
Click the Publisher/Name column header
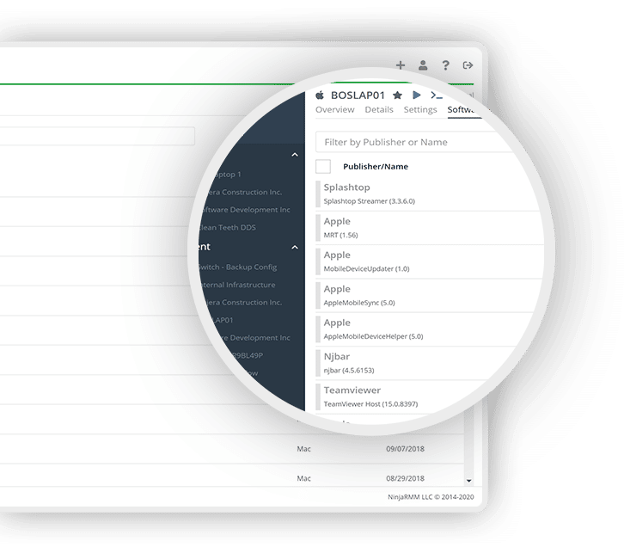[376, 166]
